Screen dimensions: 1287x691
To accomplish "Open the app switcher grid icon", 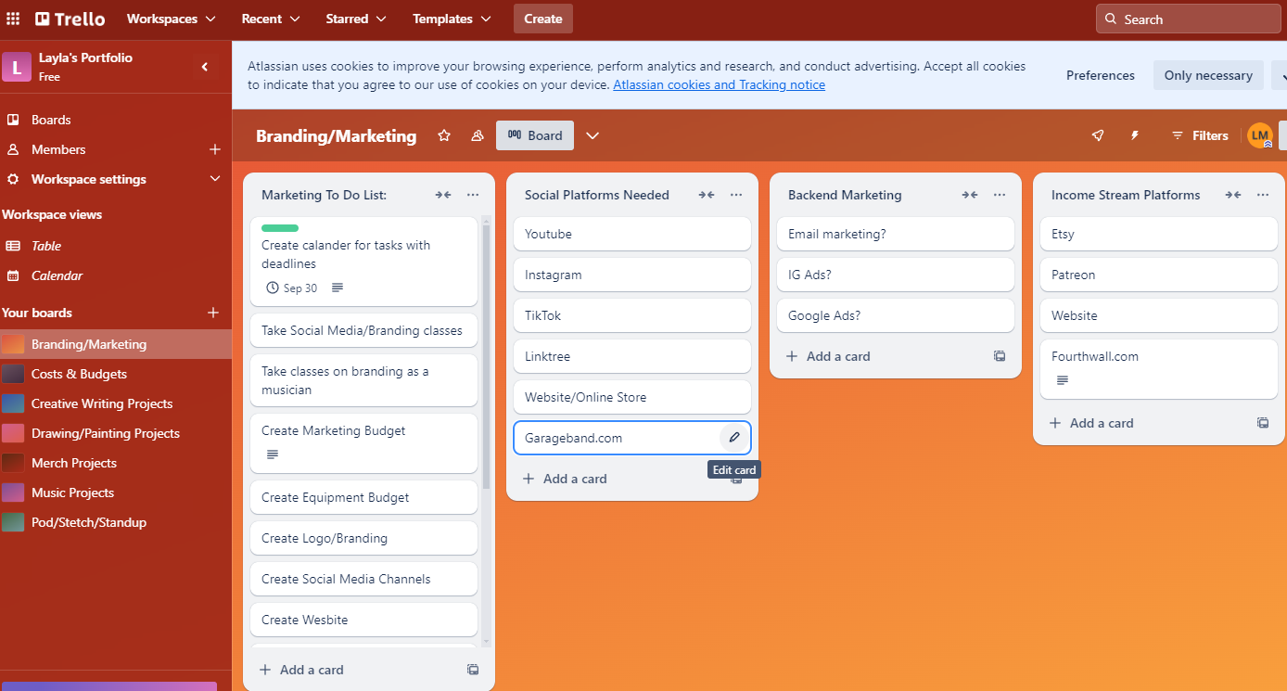I will click(x=14, y=19).
